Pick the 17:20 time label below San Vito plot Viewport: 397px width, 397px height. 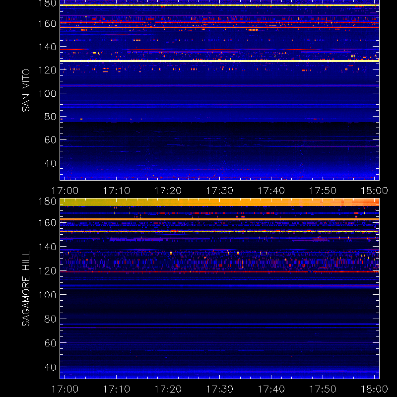pyautogui.click(x=168, y=191)
